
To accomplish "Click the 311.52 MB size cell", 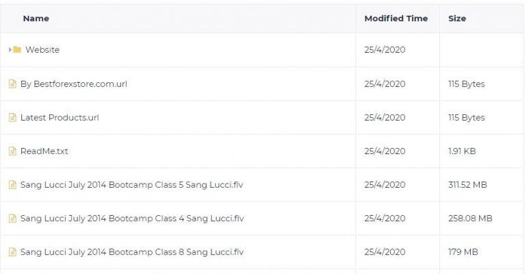I will [467, 185].
